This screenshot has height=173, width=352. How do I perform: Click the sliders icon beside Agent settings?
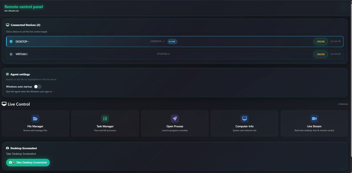7,74
